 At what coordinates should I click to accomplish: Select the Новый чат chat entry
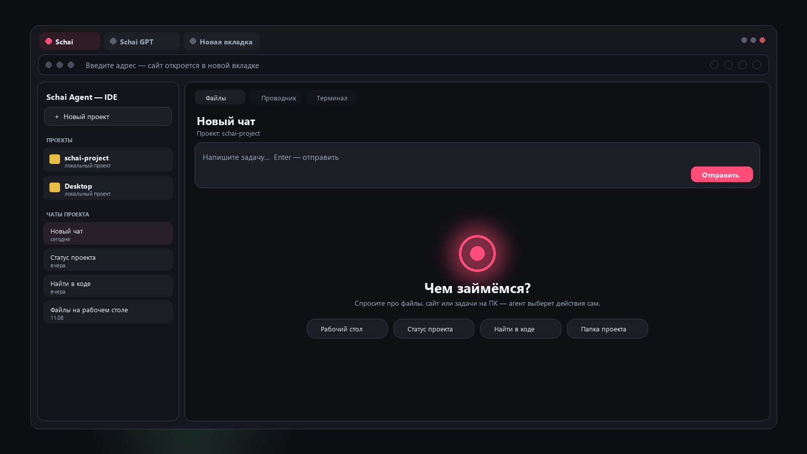point(108,234)
